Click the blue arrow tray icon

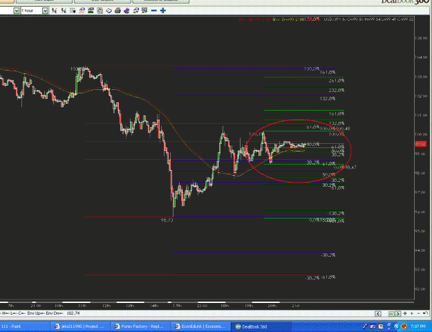(397, 326)
